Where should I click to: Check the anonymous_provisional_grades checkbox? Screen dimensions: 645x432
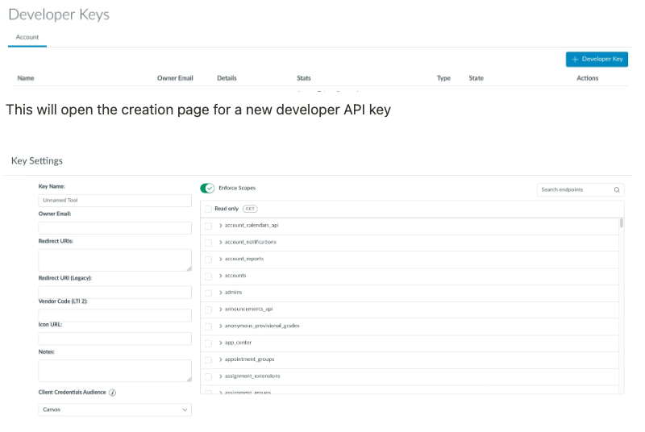[x=208, y=326]
